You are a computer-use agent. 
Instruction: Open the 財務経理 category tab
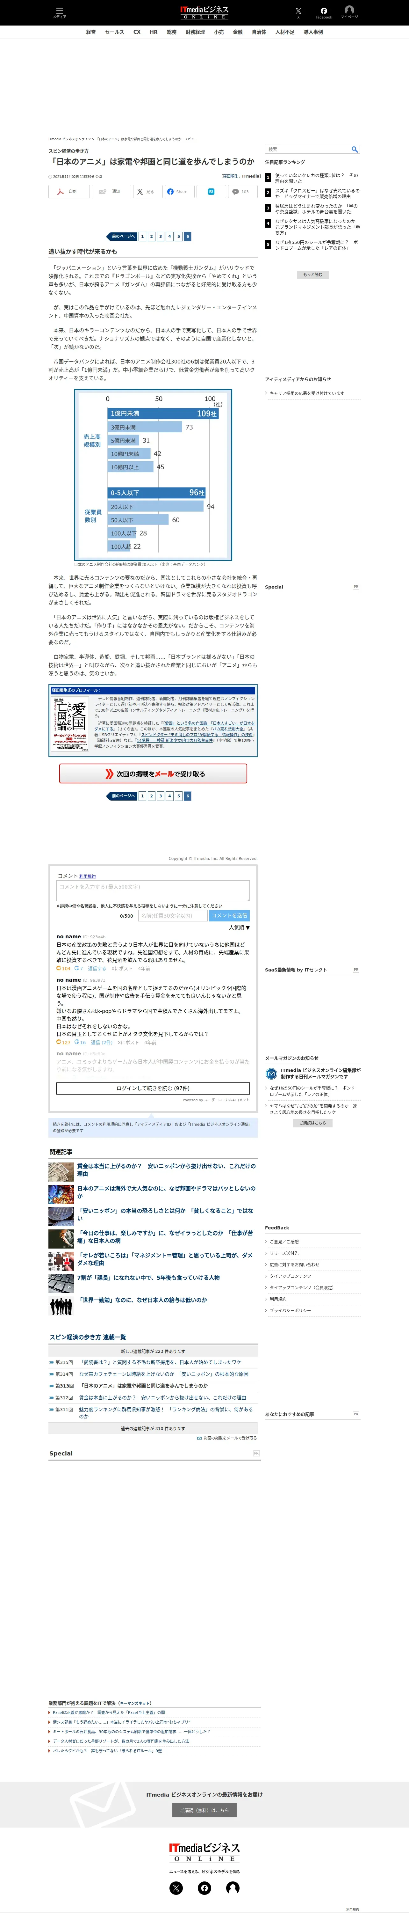(x=195, y=32)
